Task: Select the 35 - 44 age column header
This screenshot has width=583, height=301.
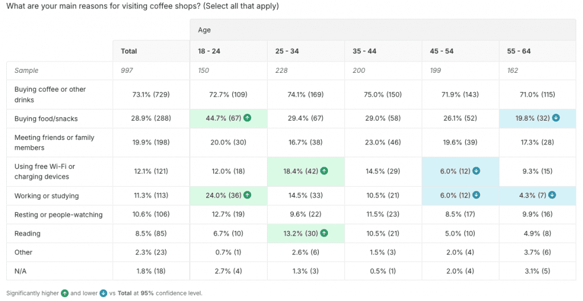Action: click(x=364, y=51)
